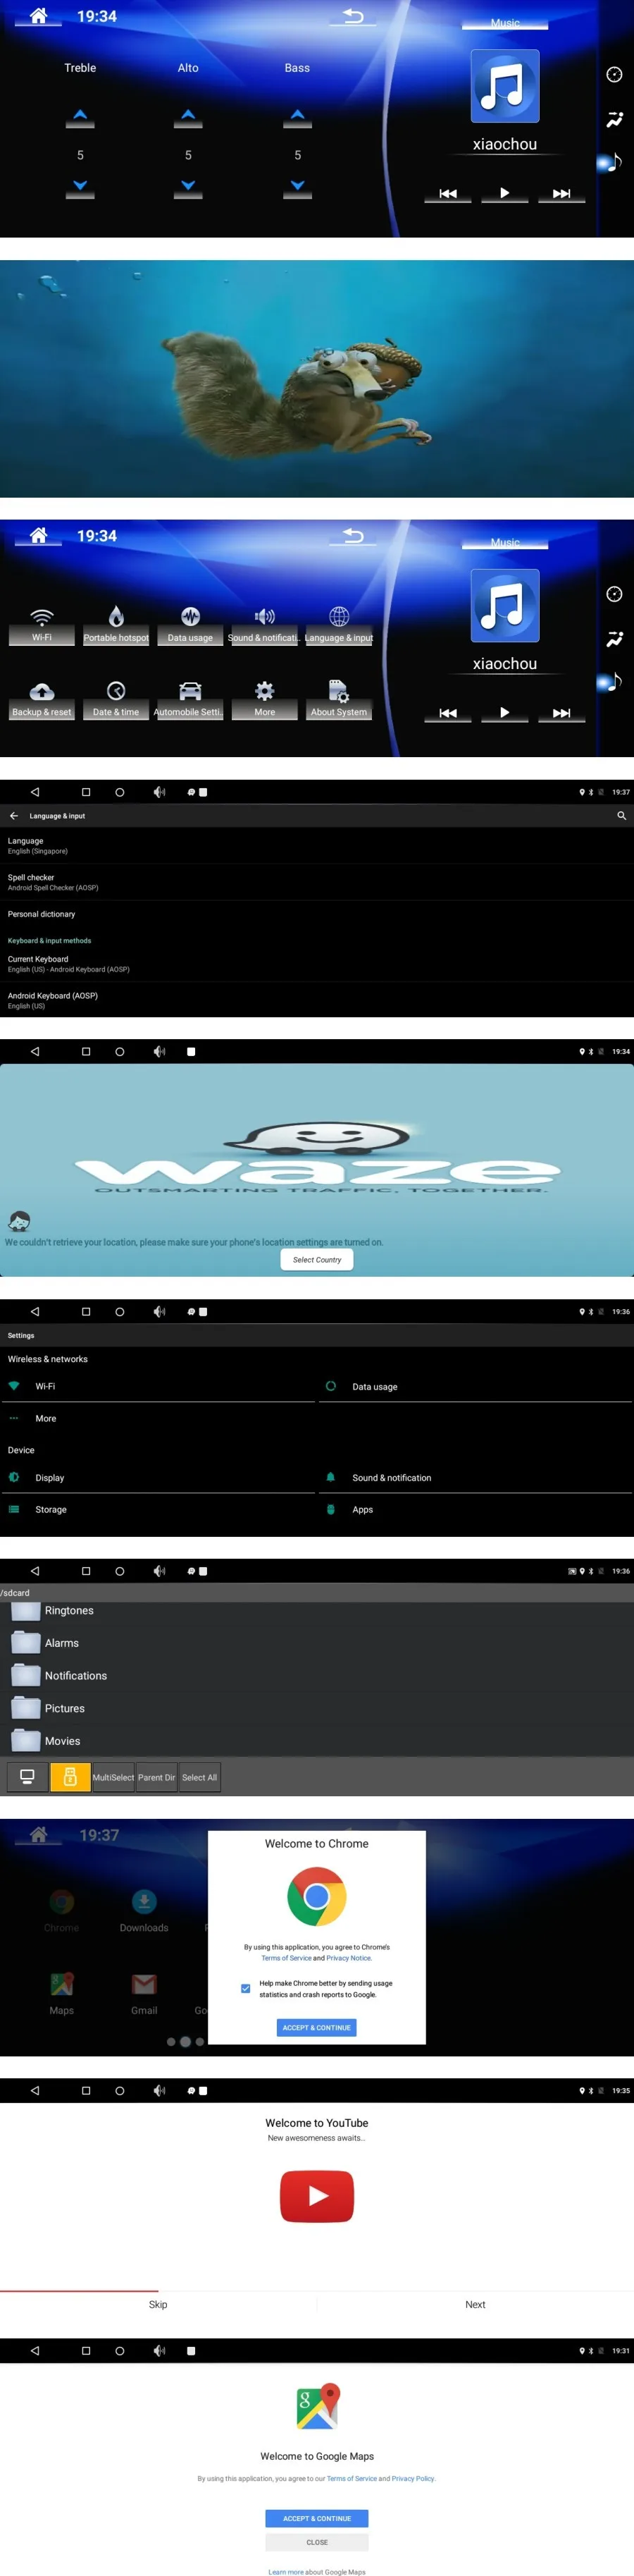
Task: Tap the seat airflow icon beside equalizer screen
Action: [x=614, y=120]
